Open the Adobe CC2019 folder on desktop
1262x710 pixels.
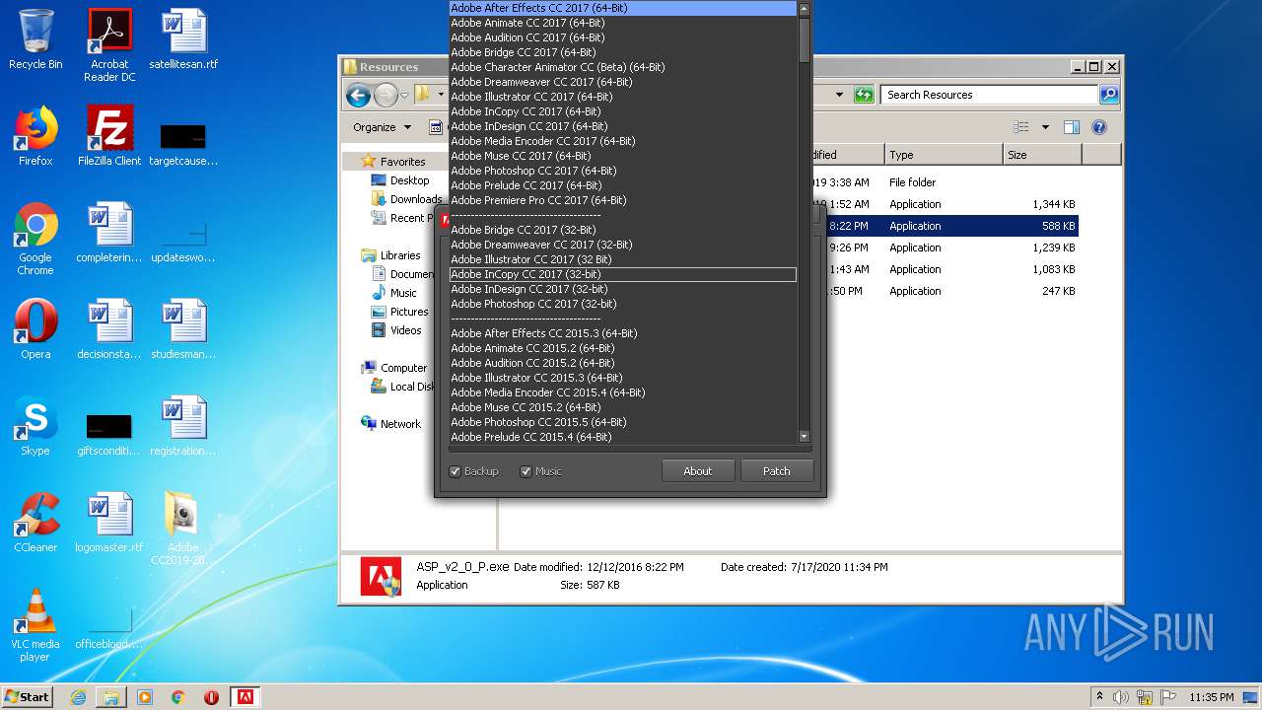click(183, 528)
